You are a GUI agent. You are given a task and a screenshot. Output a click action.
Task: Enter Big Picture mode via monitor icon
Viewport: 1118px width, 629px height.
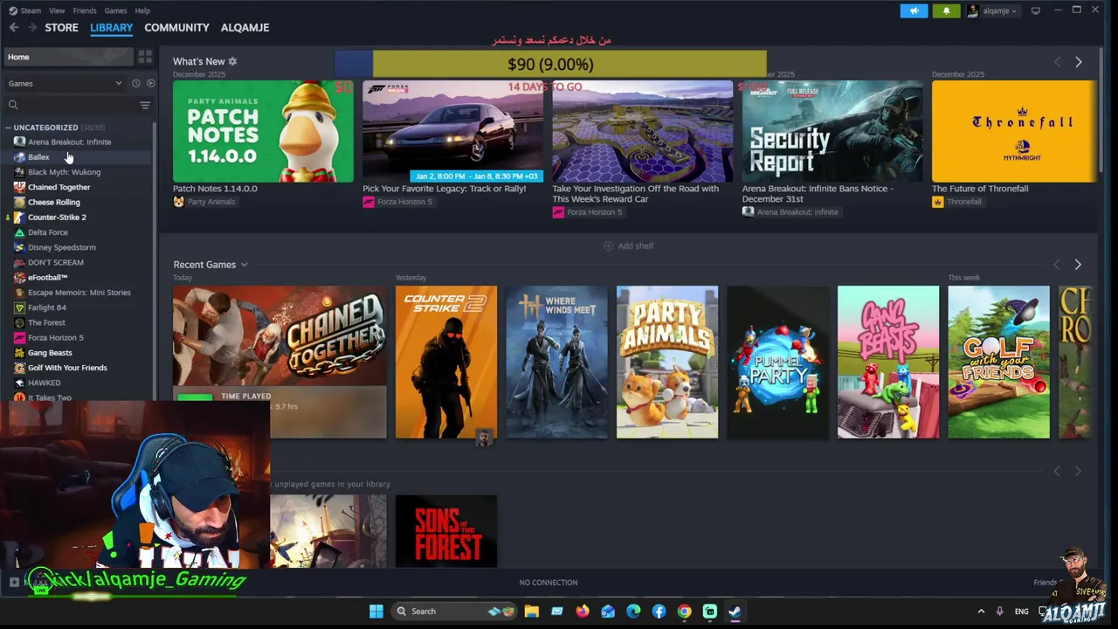coord(1036,10)
